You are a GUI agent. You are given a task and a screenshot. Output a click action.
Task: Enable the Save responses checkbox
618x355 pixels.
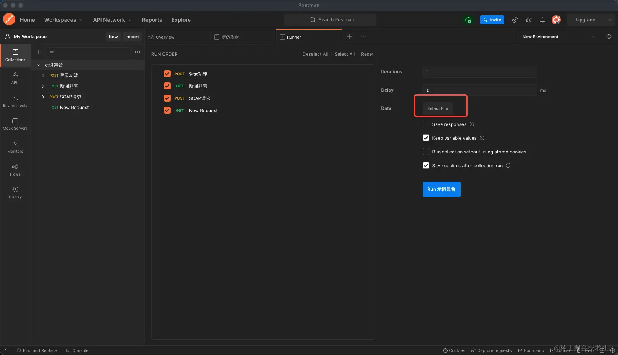click(x=426, y=124)
